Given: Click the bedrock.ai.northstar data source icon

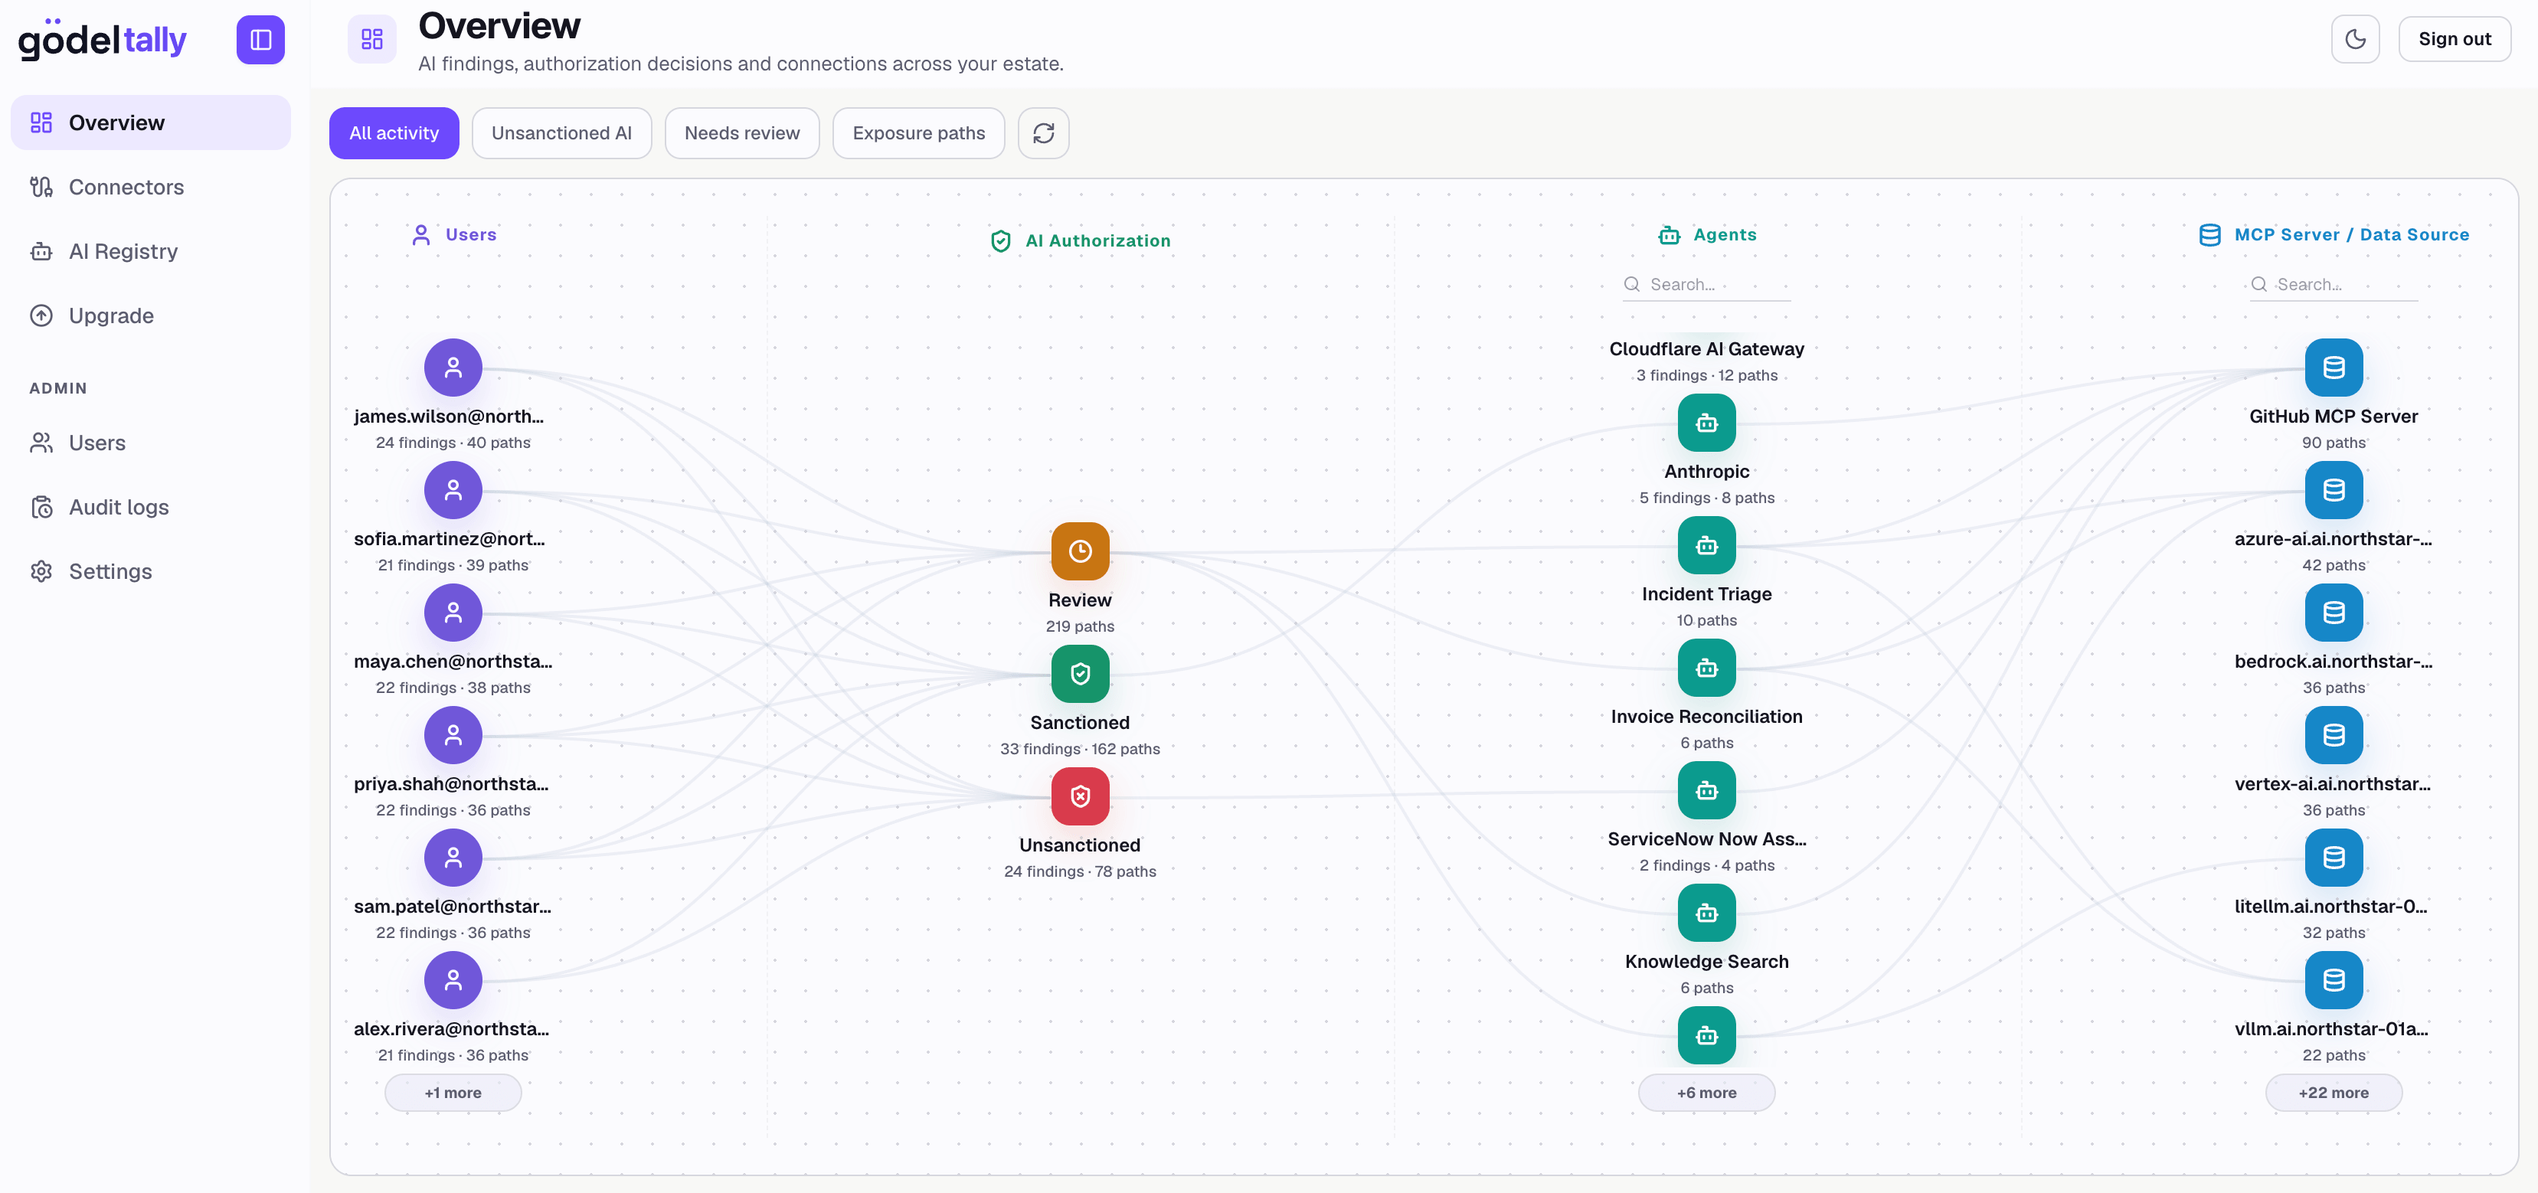Looking at the screenshot, I should coord(2333,613).
